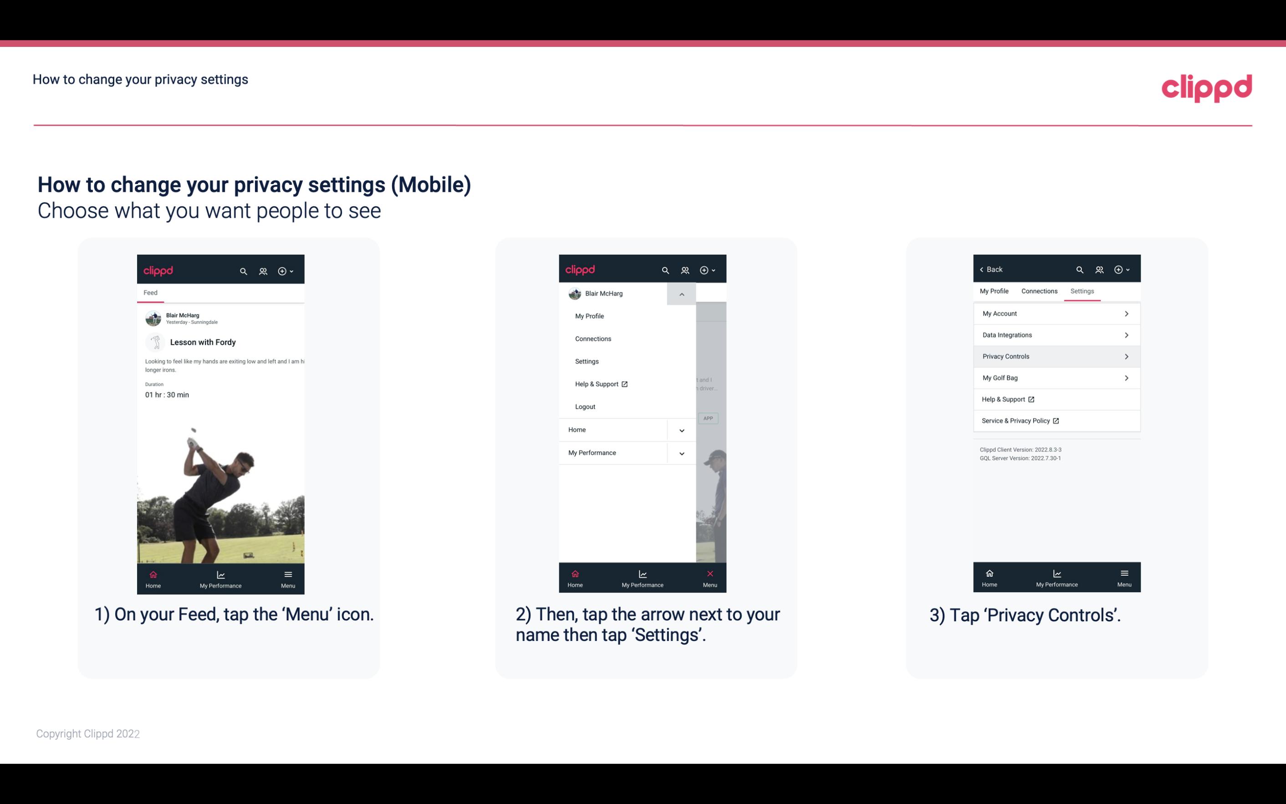Image resolution: width=1286 pixels, height=804 pixels.
Task: Tap the Search icon in top navigation
Action: (244, 270)
